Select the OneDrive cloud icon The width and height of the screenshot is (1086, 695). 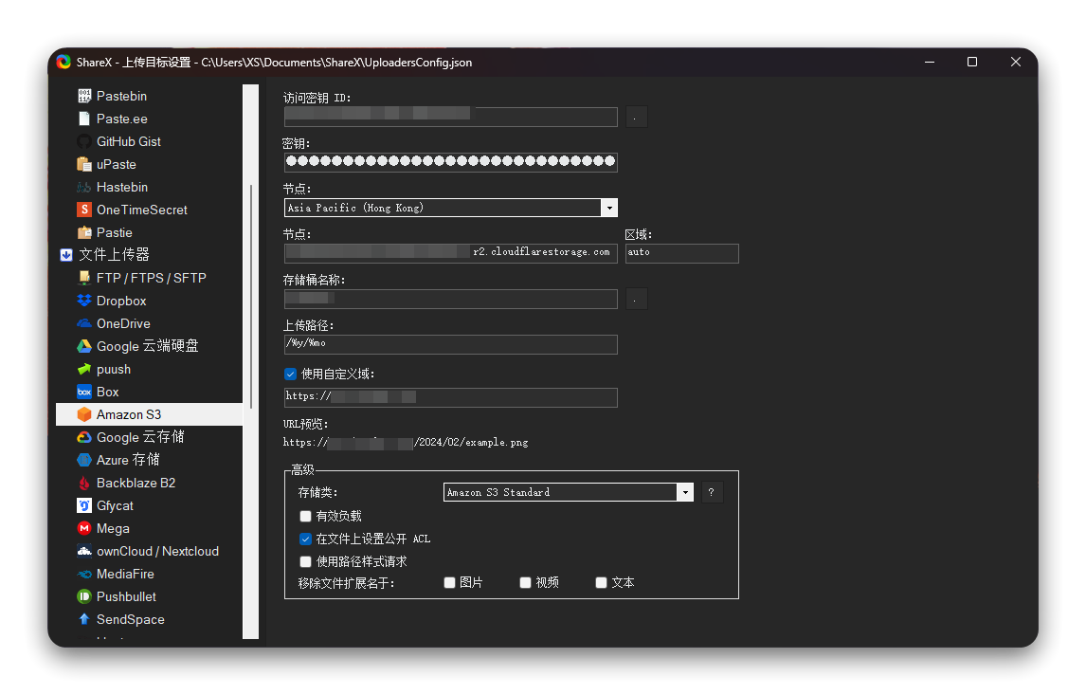tap(84, 323)
